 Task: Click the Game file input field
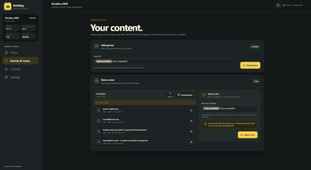166,62
